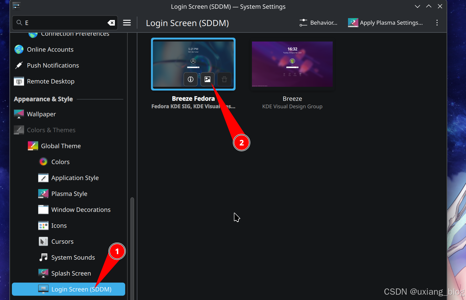Click the search magnifier icon
466x300 pixels.
[19, 23]
